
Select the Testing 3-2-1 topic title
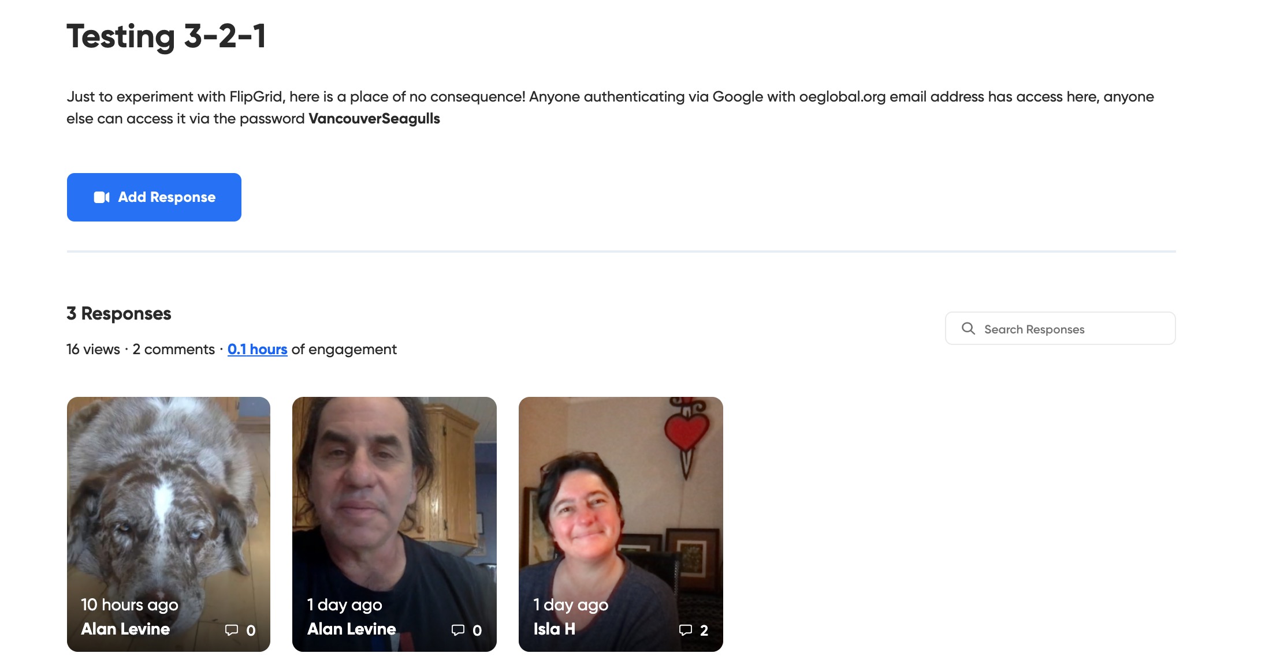pyautogui.click(x=166, y=36)
